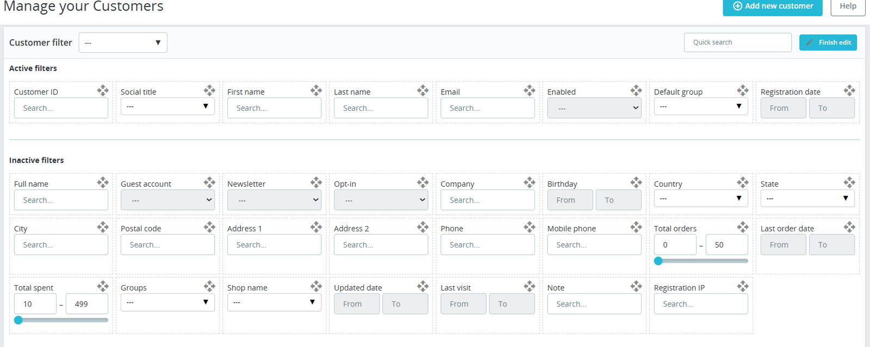Viewport: 870px width, 347px height.
Task: Click the move handle of Social title filter
Action: pos(209,90)
